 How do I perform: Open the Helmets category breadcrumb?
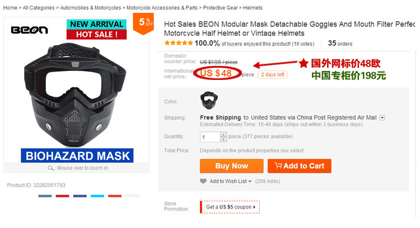[x=253, y=8]
